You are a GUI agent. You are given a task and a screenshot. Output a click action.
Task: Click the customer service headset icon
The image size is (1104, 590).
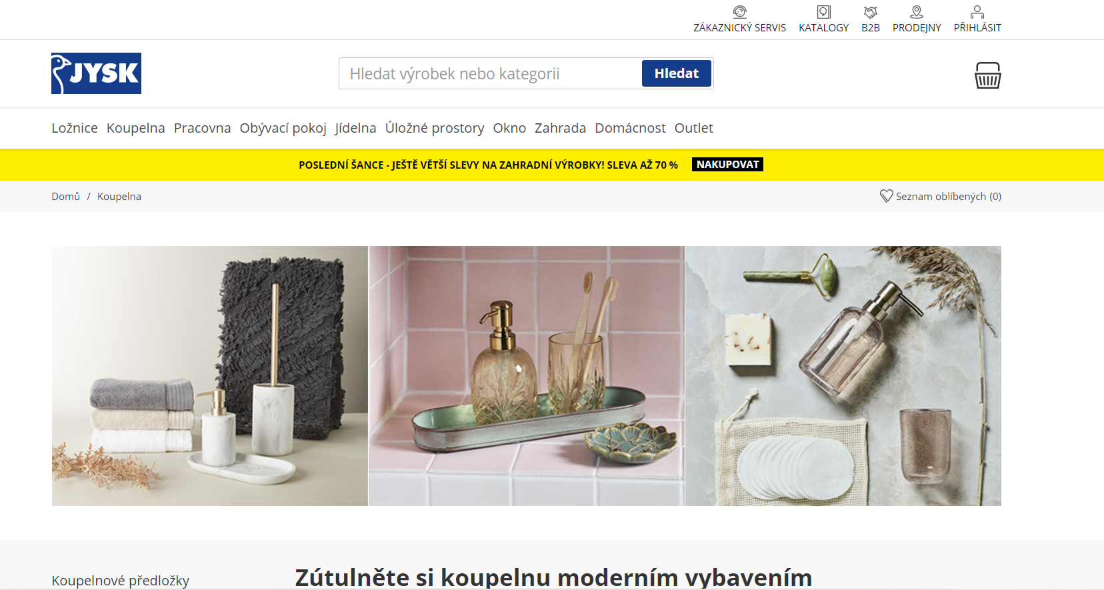click(739, 12)
